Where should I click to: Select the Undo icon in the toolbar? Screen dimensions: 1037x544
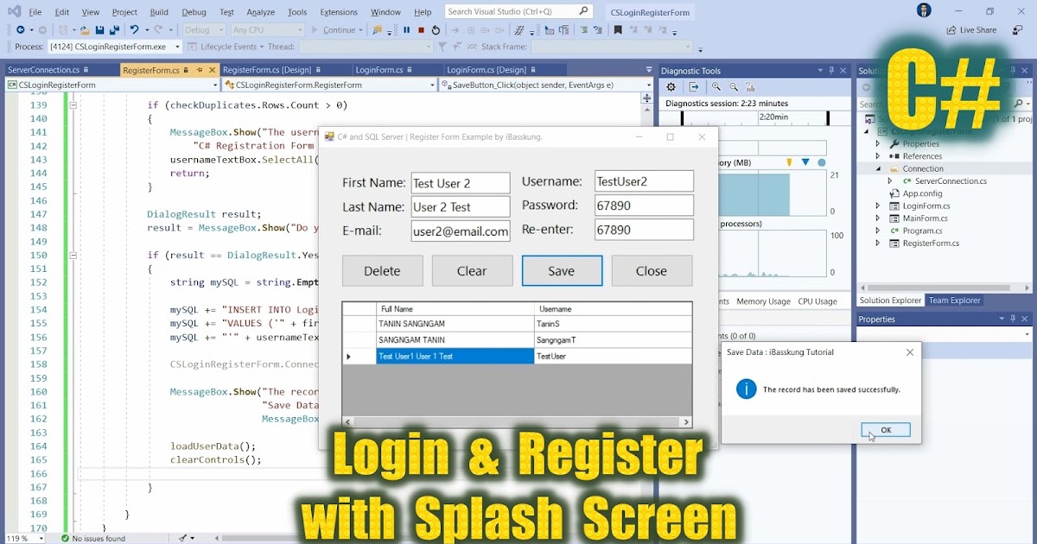[136, 29]
